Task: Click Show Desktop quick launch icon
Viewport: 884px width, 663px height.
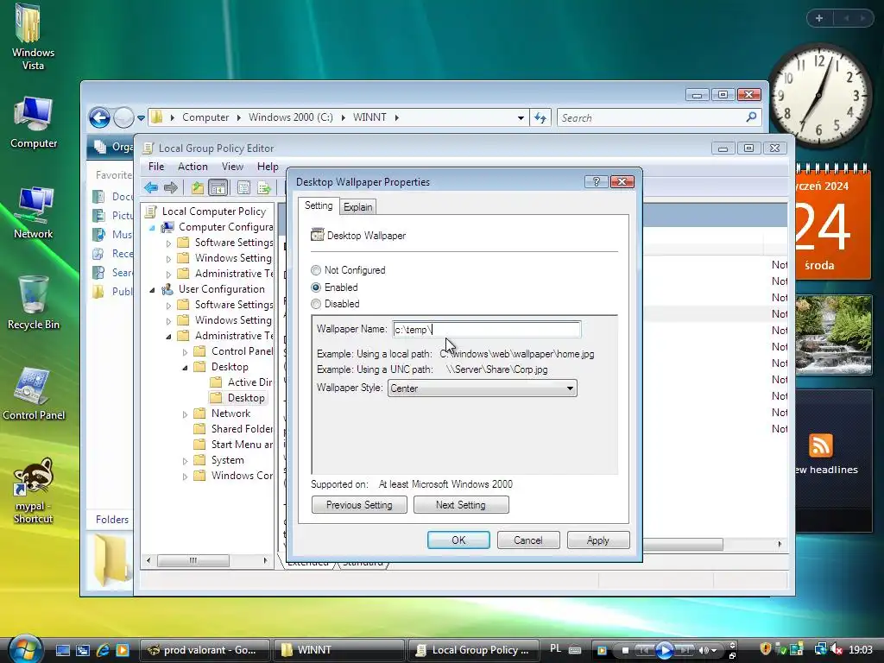Action: [x=62, y=650]
